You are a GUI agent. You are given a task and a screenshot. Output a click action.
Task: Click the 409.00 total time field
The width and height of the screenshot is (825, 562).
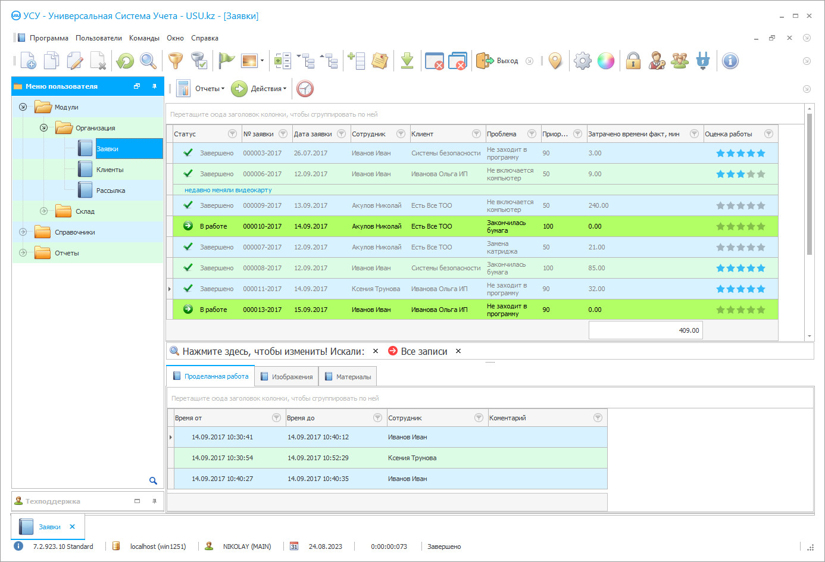[x=645, y=330]
